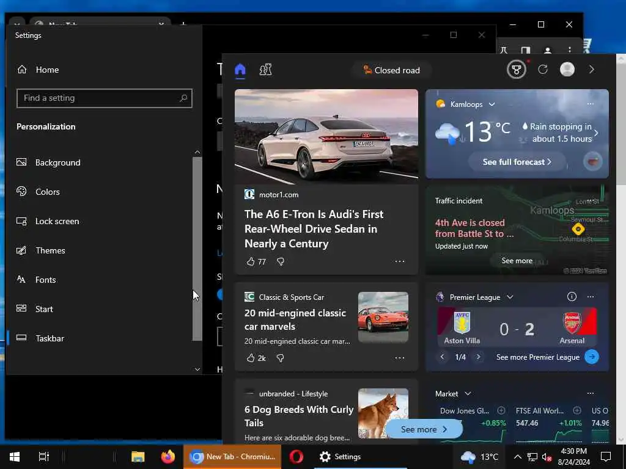Open taskbar weather widget showing 13°C

pos(479,457)
